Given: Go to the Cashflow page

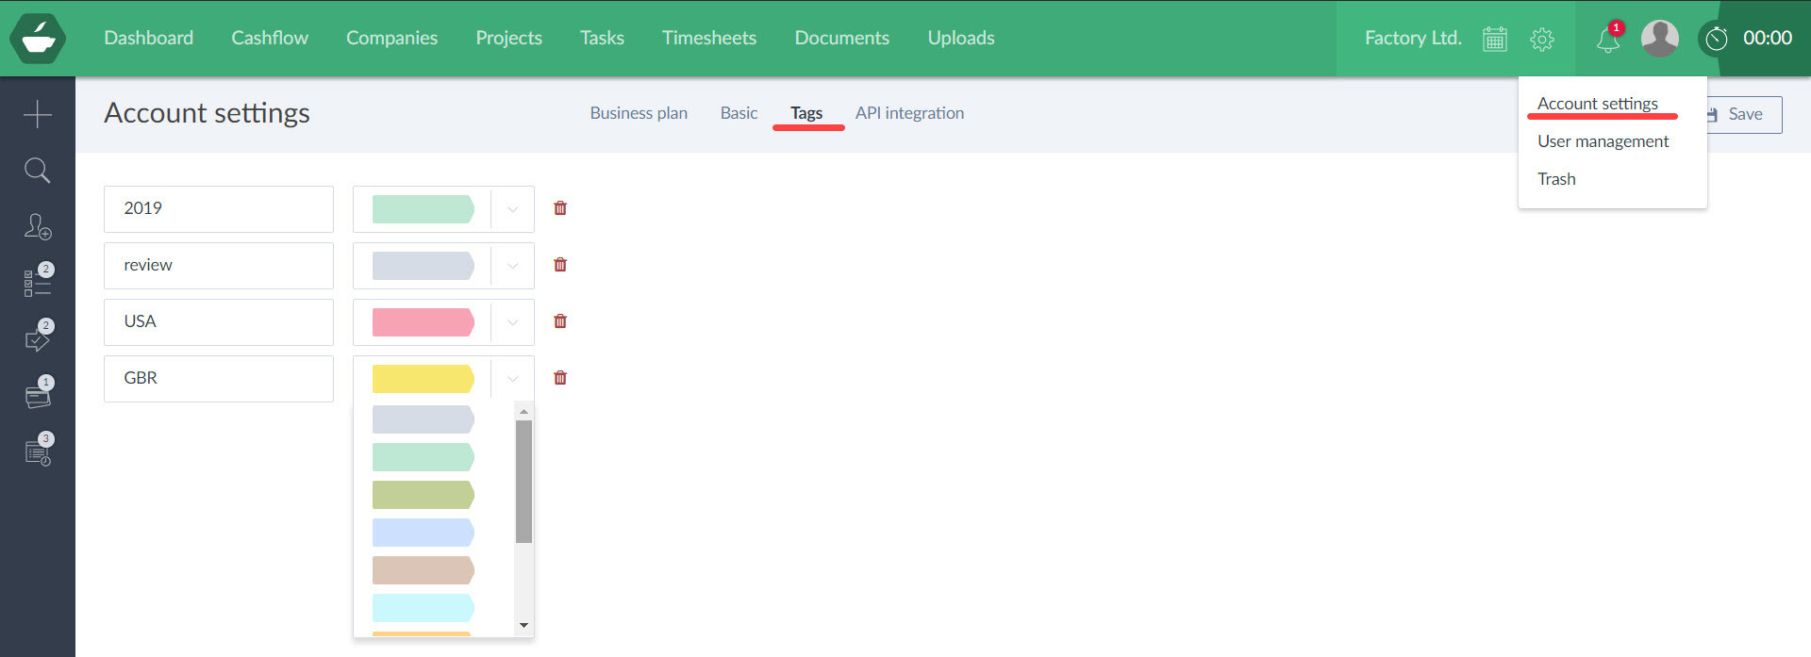Looking at the screenshot, I should [270, 38].
